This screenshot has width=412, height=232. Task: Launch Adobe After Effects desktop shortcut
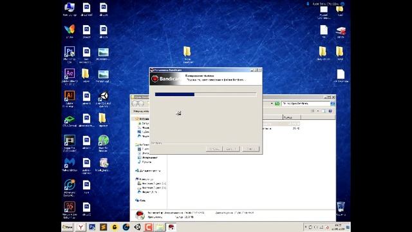point(70,76)
